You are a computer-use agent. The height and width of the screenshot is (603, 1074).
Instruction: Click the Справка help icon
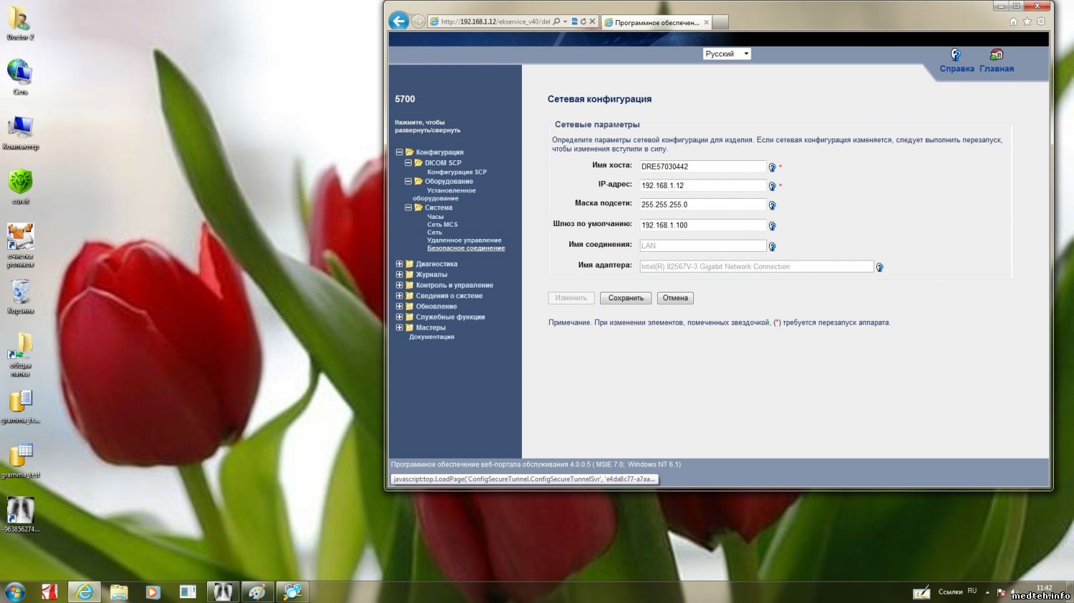coord(955,55)
